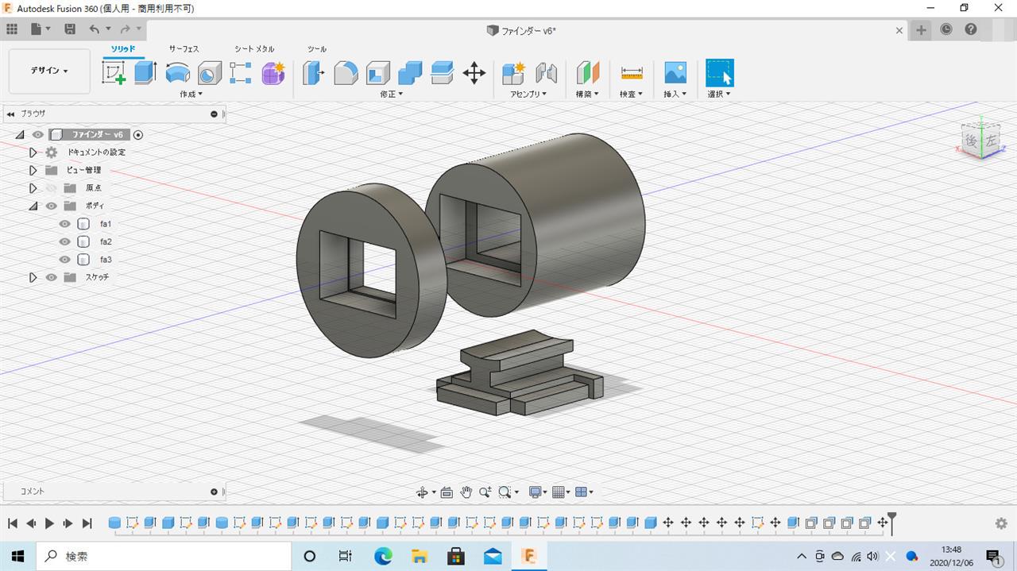Switch to the シートメタル tab
1017x571 pixels.
click(254, 49)
